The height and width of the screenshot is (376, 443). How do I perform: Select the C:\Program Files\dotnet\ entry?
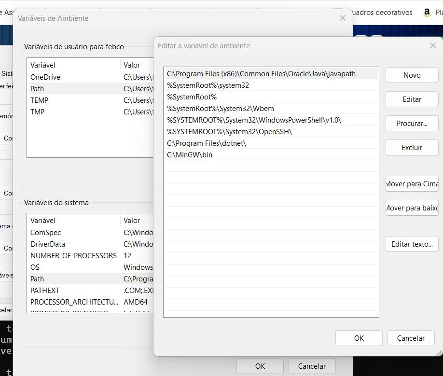pos(271,143)
